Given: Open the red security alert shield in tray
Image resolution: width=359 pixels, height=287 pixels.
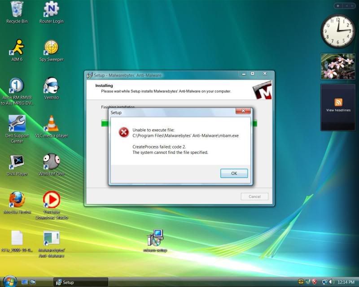Looking at the screenshot, I should (x=315, y=282).
